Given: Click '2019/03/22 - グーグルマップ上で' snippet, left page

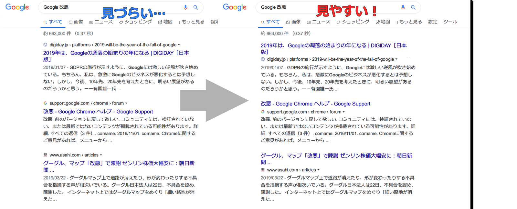Looking at the screenshot, I should [x=120, y=188].
